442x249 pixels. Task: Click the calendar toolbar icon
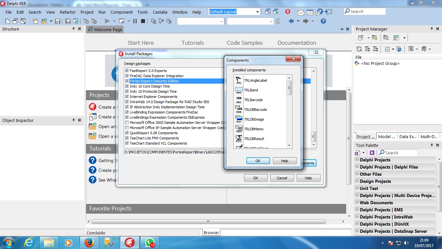pos(310,12)
